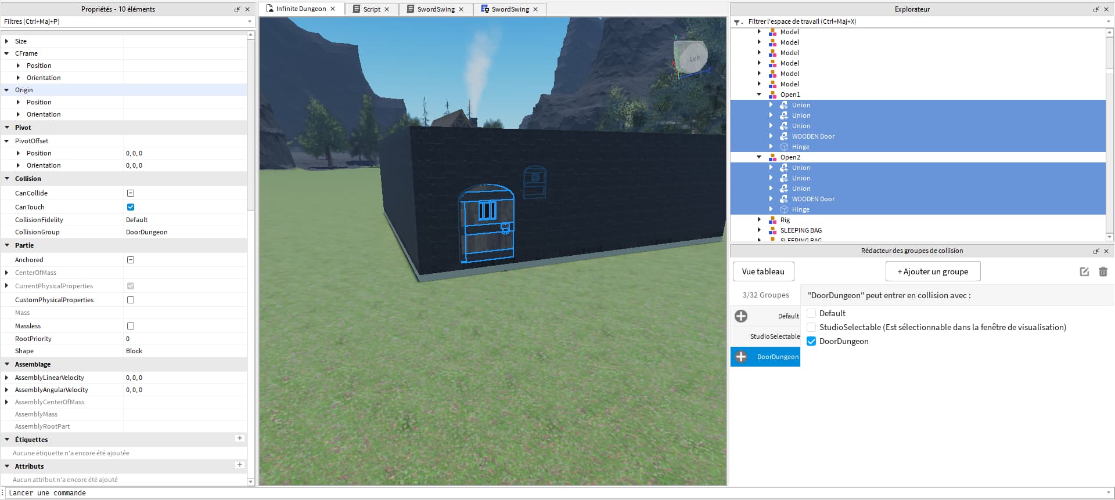Screen dimensions: 1115x500
Task: Select the DoorDungeon collision group label
Action: (778, 357)
